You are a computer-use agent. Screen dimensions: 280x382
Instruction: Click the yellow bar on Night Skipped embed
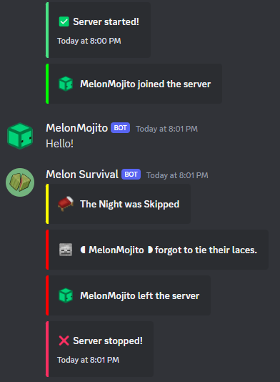47,204
